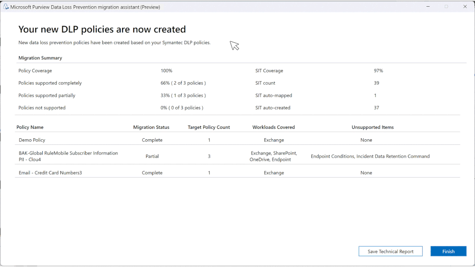The height and width of the screenshot is (267, 475).
Task: Click the Policy Coverage label
Action: [35, 70]
